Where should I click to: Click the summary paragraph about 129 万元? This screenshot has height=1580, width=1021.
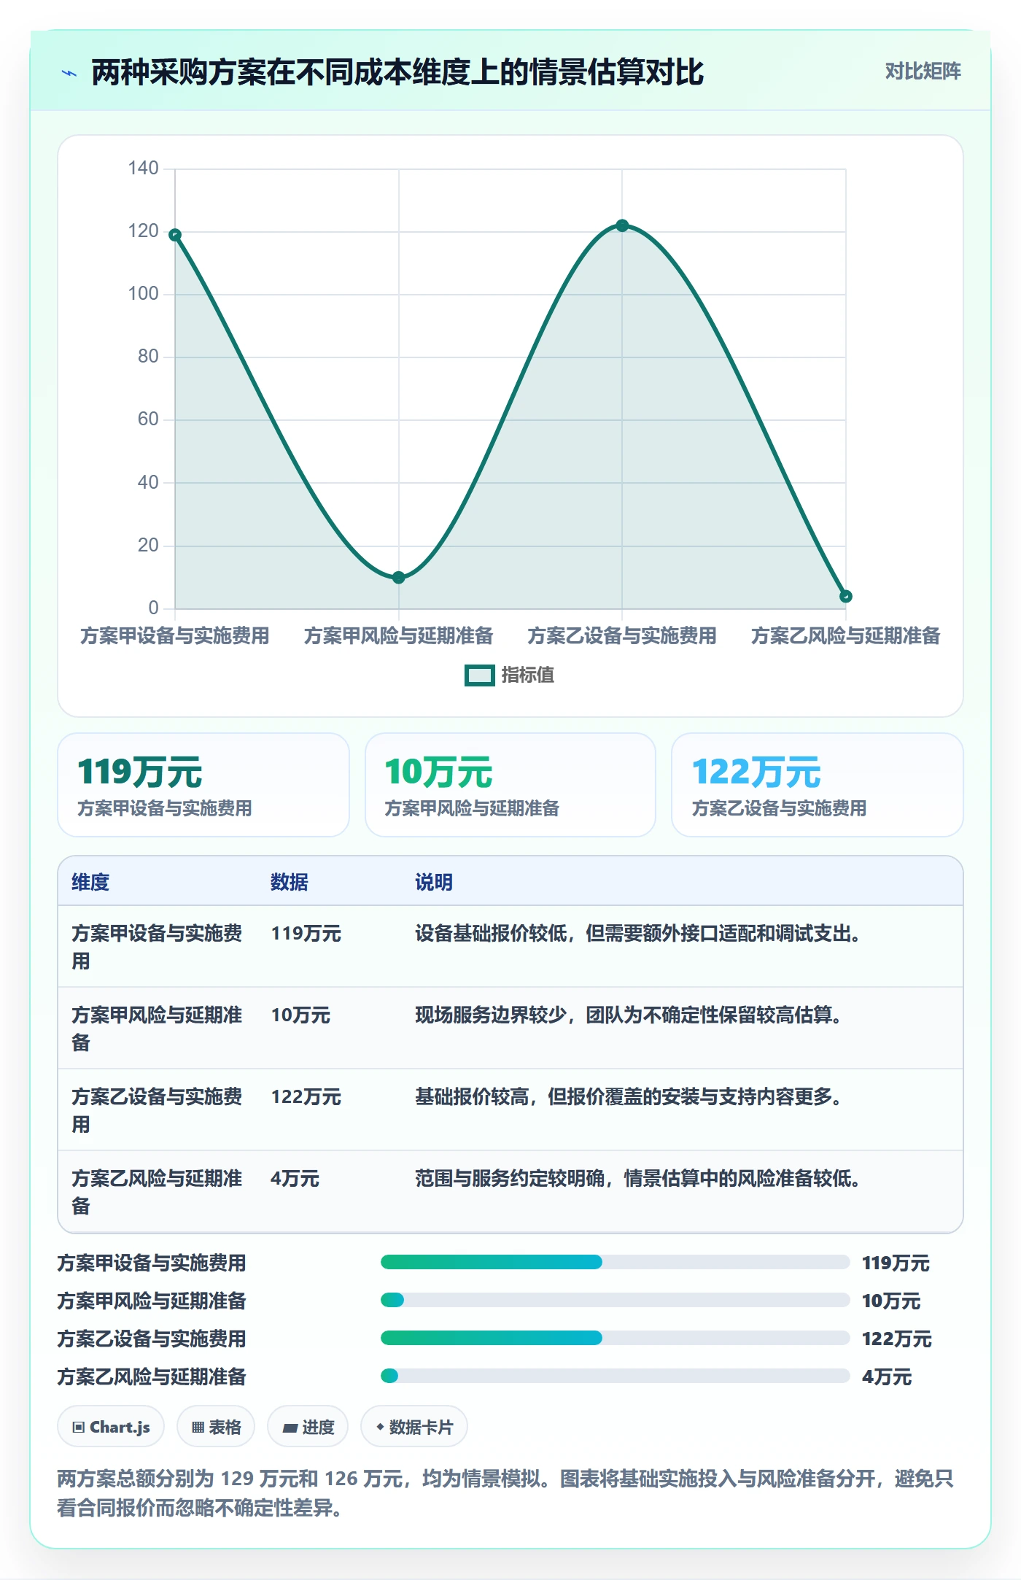pyautogui.click(x=505, y=1493)
